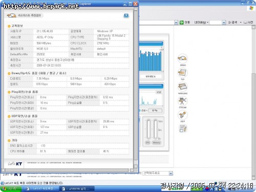Click the status bar welcome message
256x192 pixels.
34,183
